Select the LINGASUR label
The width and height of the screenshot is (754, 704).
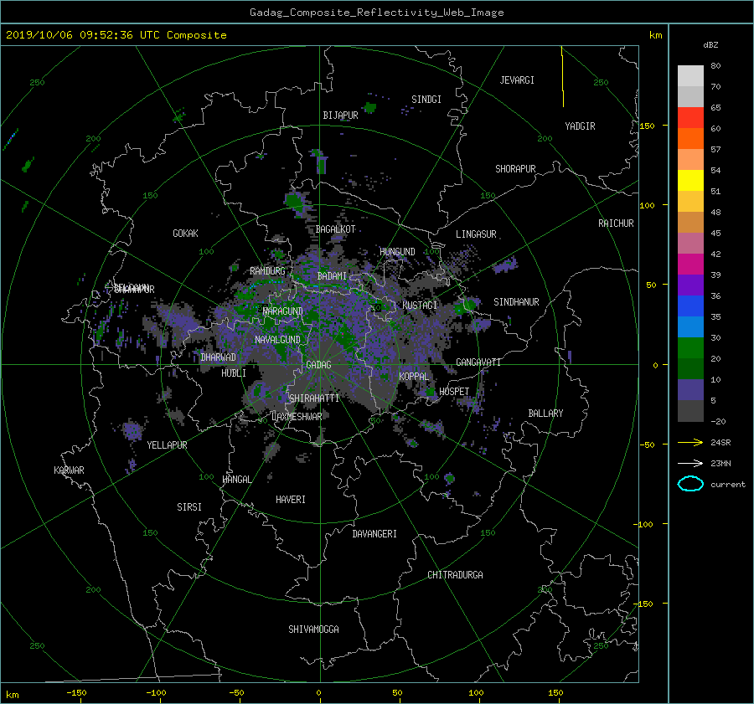(476, 234)
